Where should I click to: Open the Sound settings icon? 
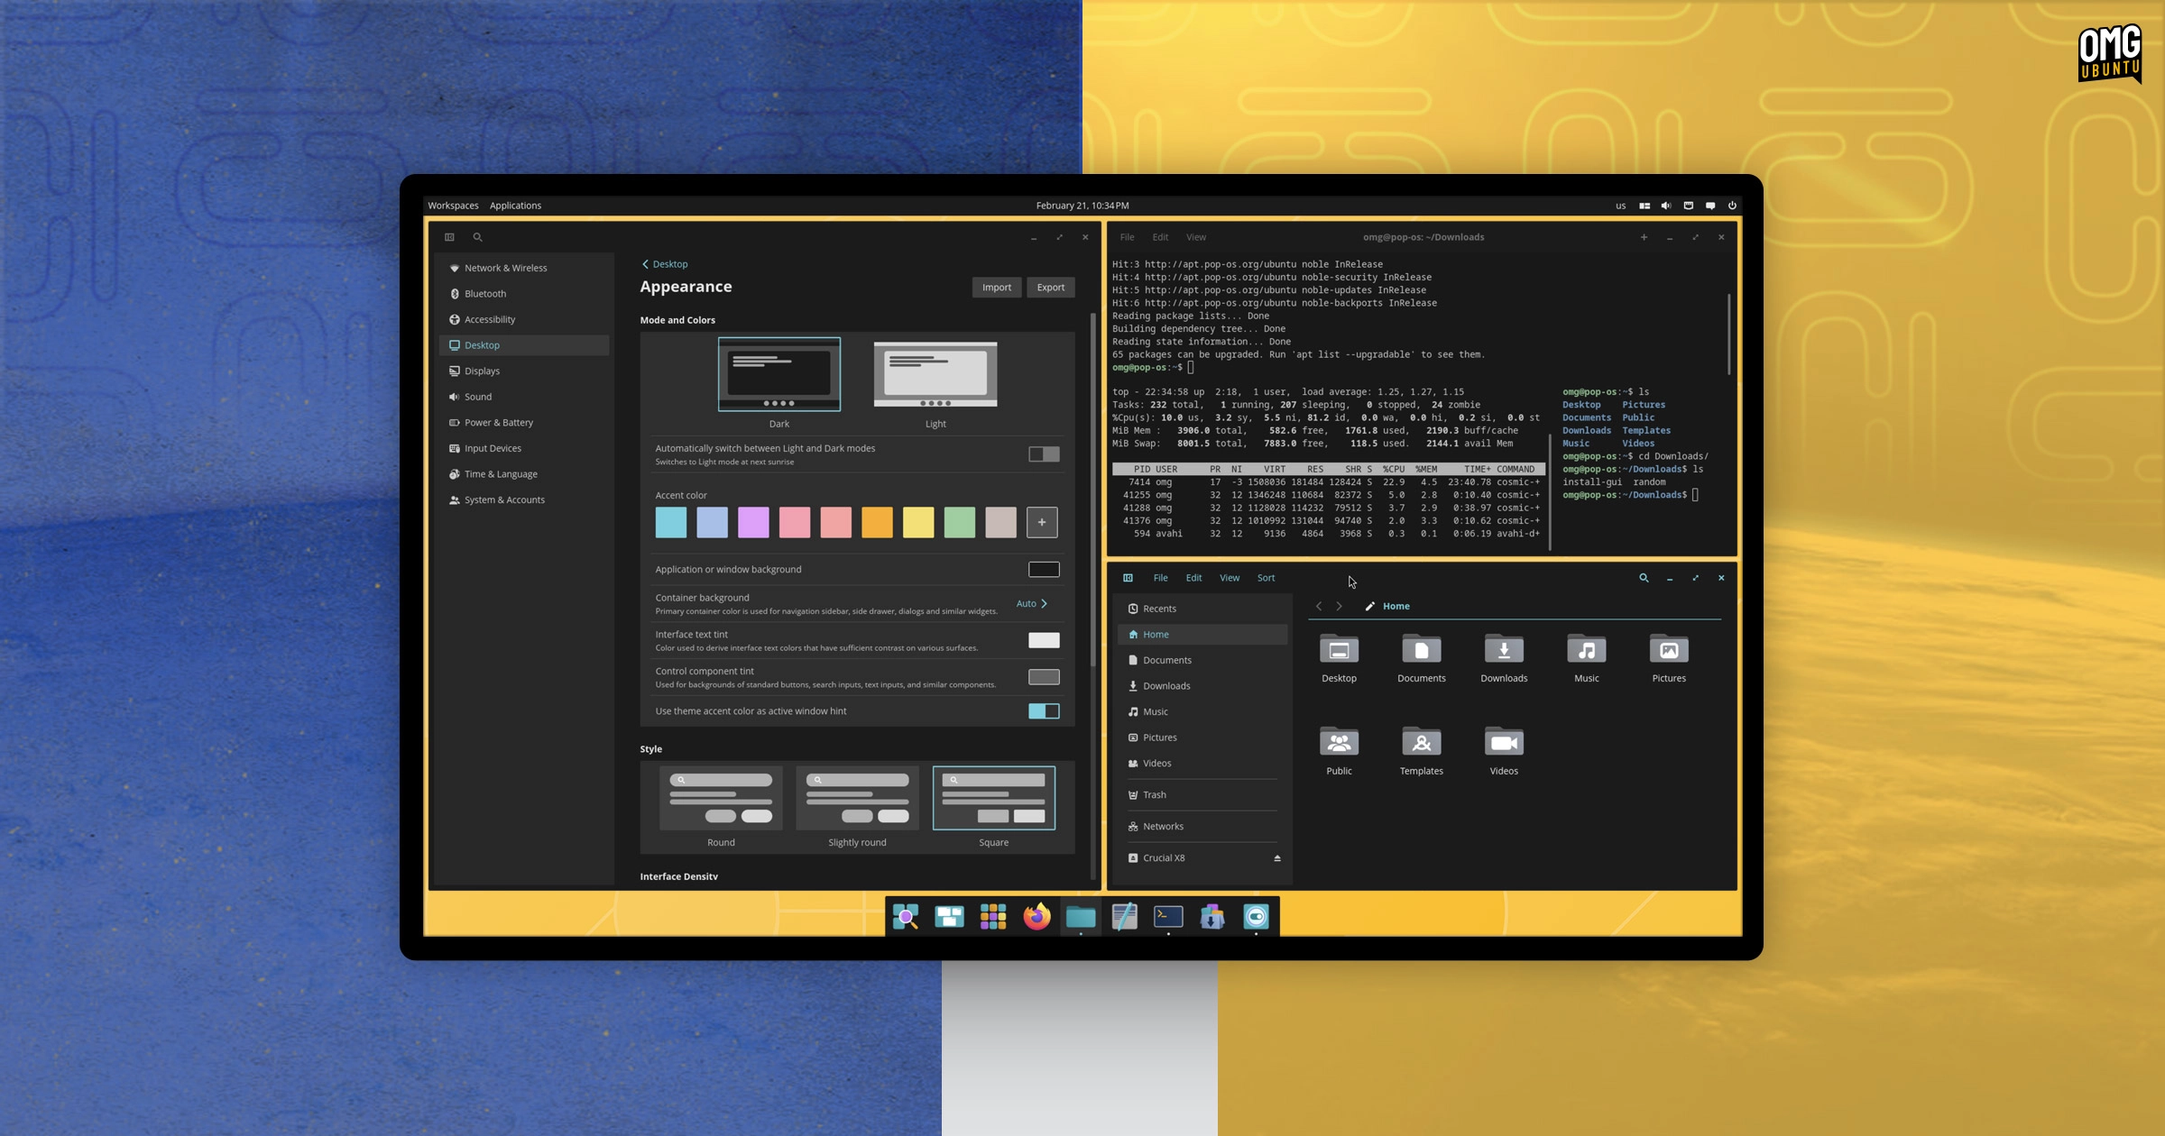tap(477, 397)
